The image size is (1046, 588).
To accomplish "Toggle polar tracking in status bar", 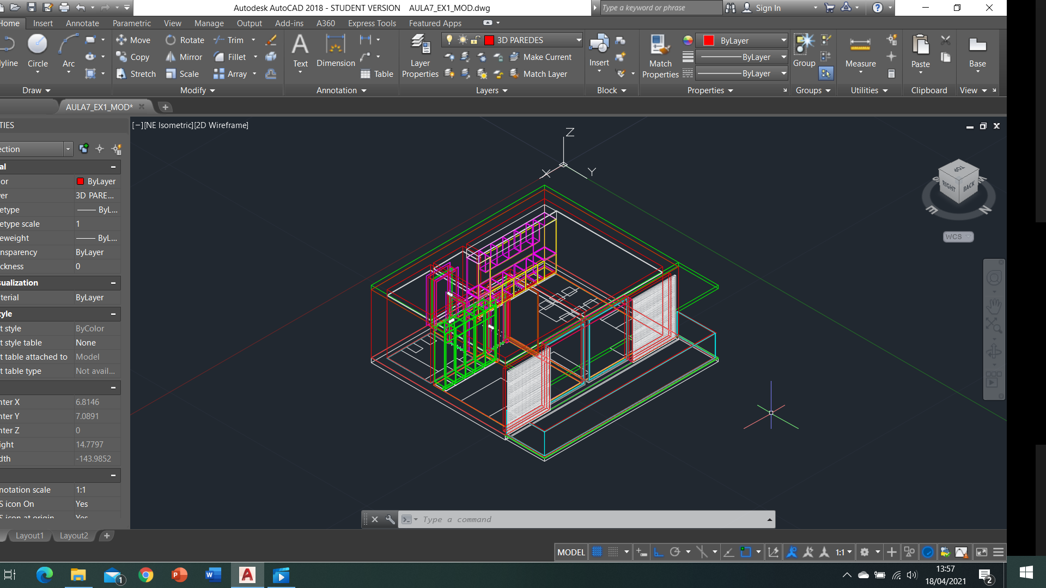I will click(675, 552).
